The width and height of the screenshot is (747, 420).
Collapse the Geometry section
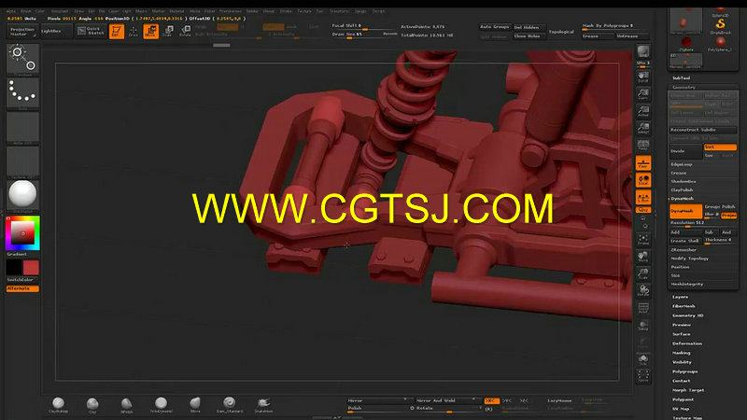click(x=684, y=87)
